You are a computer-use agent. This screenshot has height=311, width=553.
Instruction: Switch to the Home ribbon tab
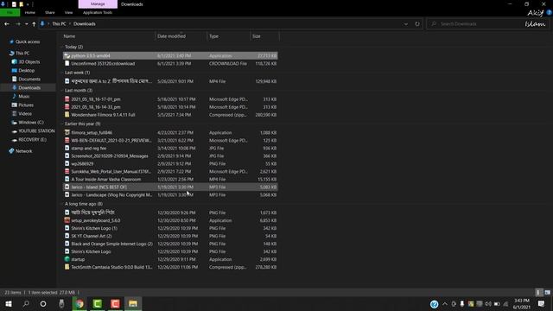(x=30, y=12)
